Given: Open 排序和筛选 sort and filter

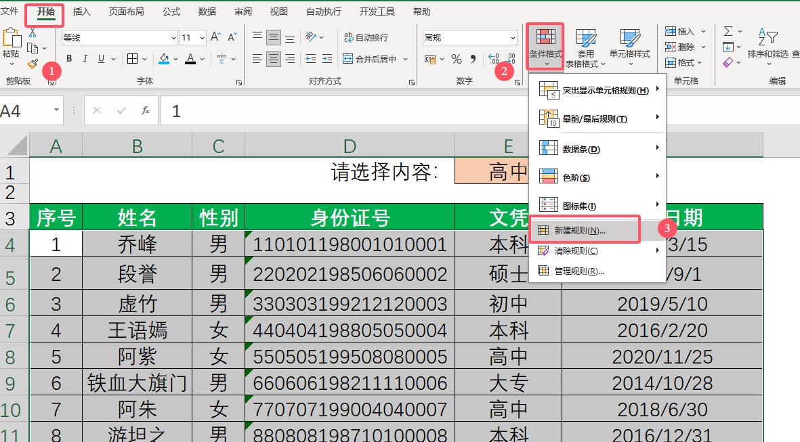Looking at the screenshot, I should (x=768, y=46).
